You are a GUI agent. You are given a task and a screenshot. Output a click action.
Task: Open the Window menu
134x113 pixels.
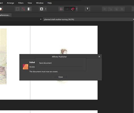tap(40, 3)
